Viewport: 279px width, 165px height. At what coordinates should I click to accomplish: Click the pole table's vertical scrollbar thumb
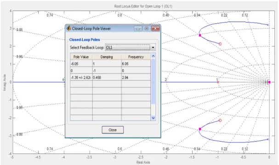[x=153, y=82]
